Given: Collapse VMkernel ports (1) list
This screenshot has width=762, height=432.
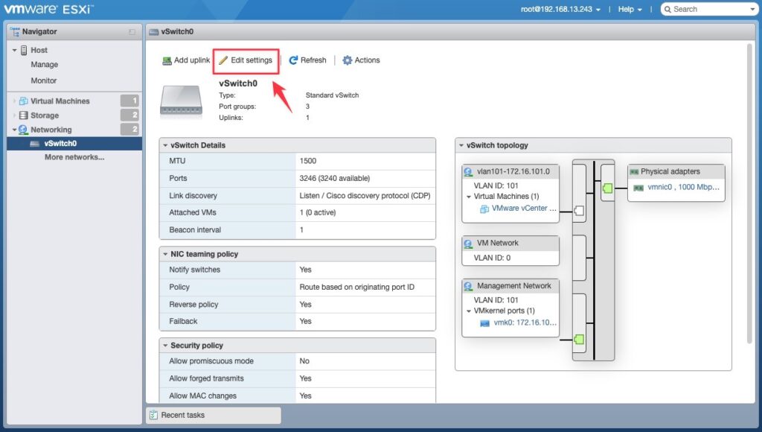Looking at the screenshot, I should click(x=469, y=311).
